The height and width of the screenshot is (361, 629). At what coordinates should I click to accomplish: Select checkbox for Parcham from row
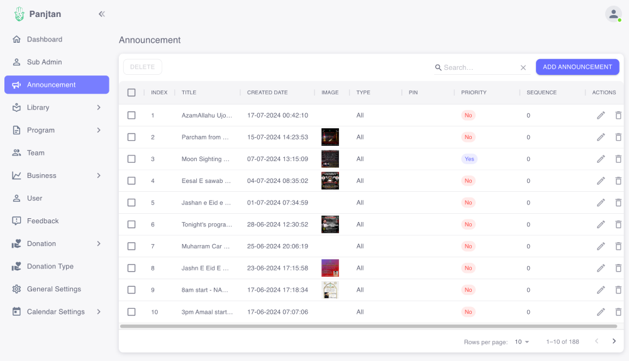click(131, 137)
